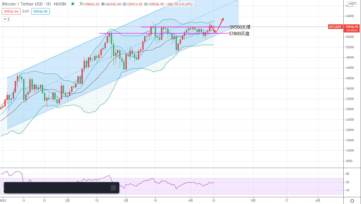Click the 59500支撑 annotation text
Screen dimensions: 361x204
(240, 27)
